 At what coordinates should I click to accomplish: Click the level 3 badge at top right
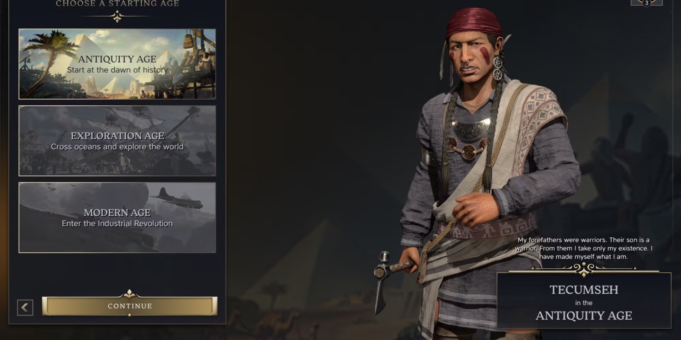pyautogui.click(x=646, y=3)
